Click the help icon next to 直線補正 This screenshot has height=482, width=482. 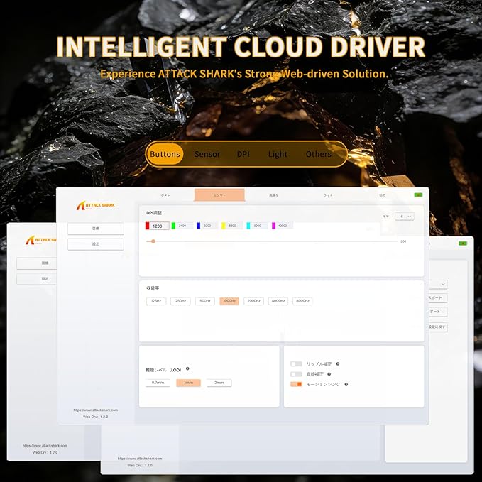point(329,374)
